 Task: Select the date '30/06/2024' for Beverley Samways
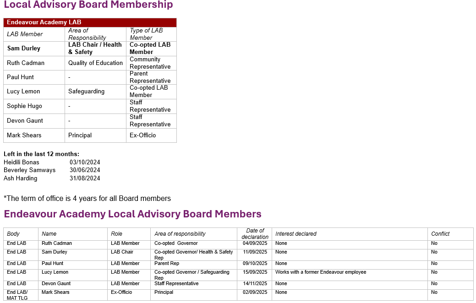(85, 170)
